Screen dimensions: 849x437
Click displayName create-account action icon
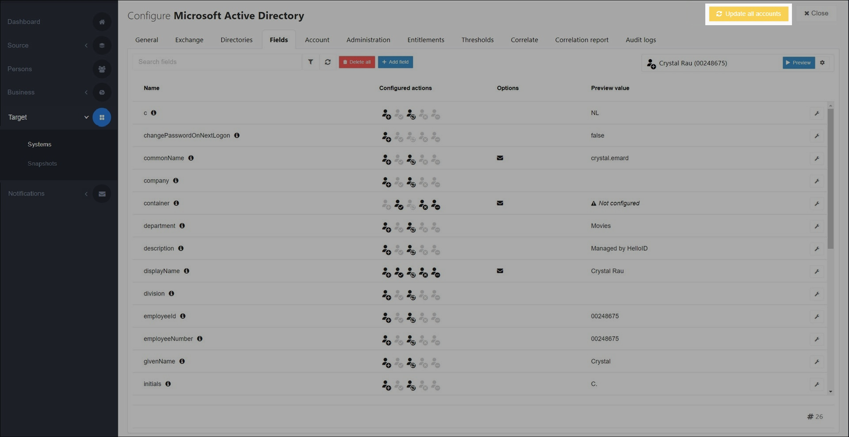point(386,272)
